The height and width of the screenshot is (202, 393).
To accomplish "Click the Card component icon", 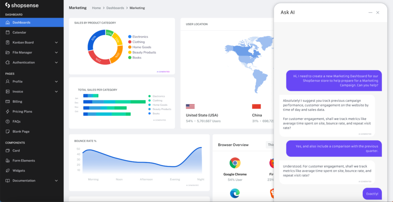I will (x=8, y=151).
